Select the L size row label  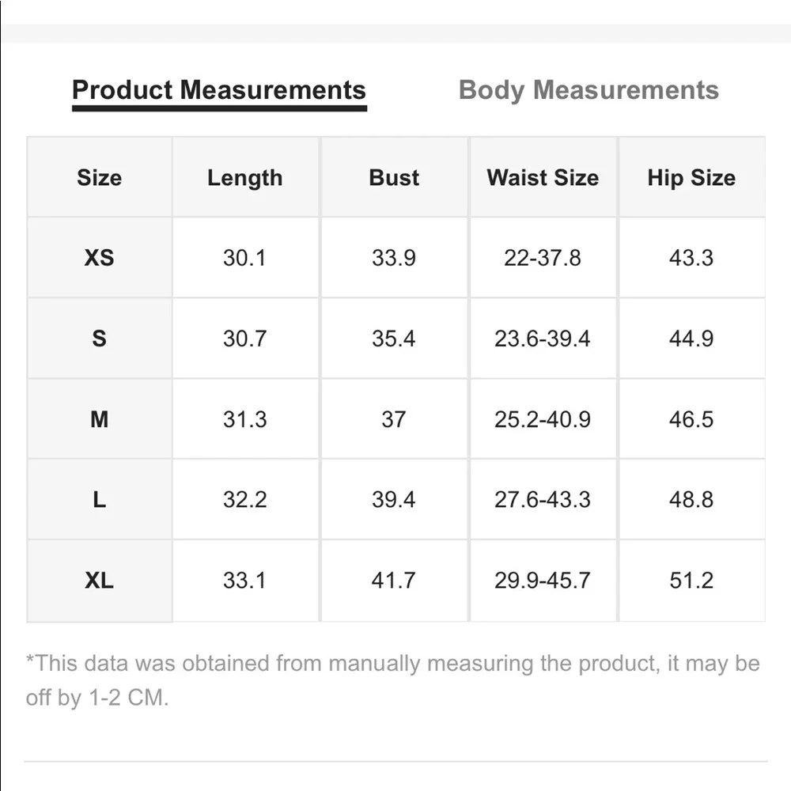coord(99,500)
